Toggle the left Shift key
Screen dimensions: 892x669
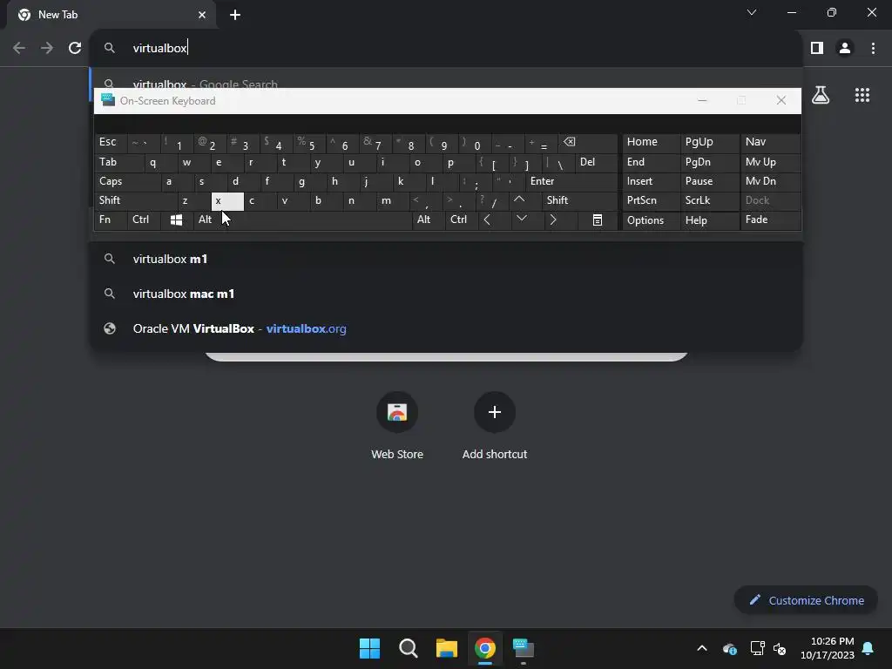pyautogui.click(x=136, y=200)
